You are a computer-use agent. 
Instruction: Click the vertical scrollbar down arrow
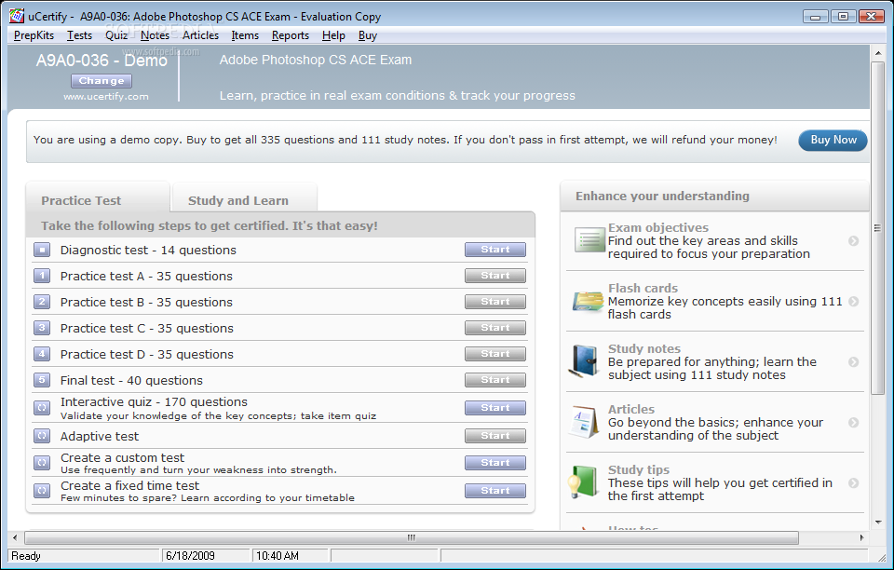(877, 522)
